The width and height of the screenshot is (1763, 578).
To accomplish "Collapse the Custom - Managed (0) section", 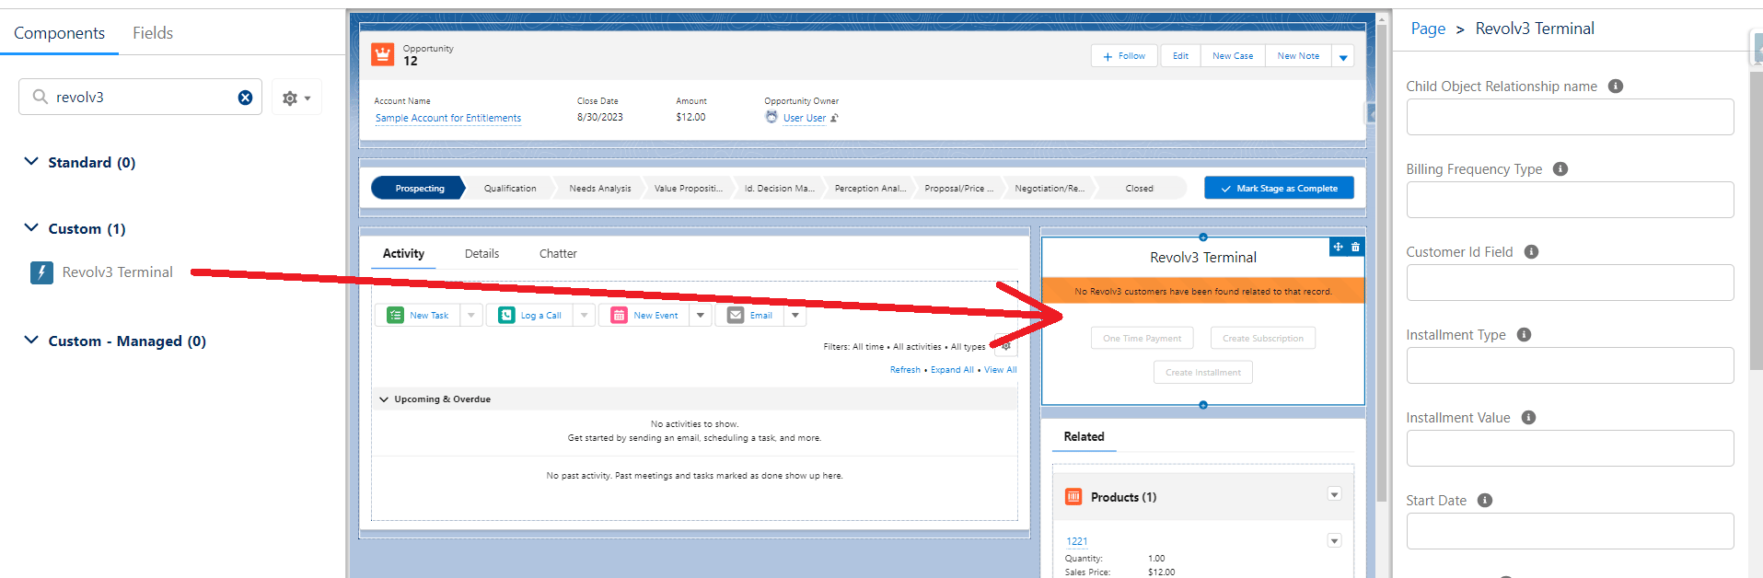I will pyautogui.click(x=31, y=341).
